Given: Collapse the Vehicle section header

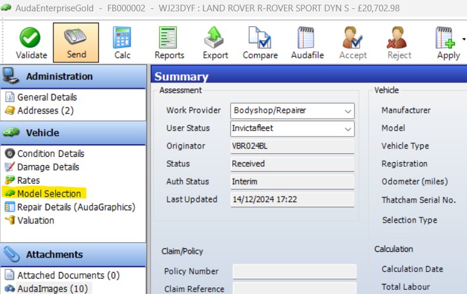Looking at the screenshot, I should (73, 132).
